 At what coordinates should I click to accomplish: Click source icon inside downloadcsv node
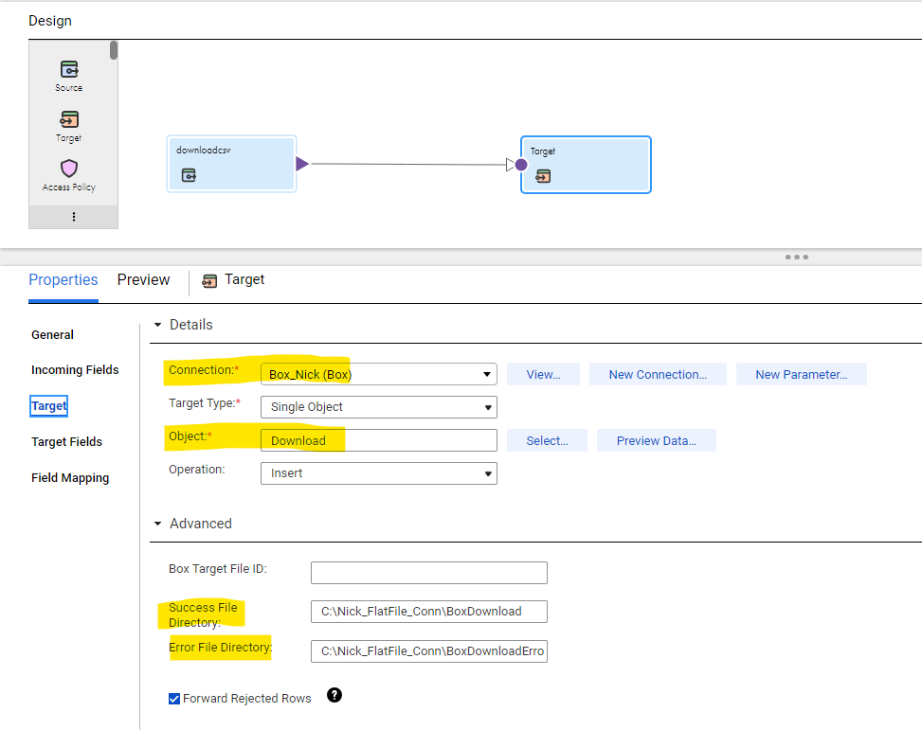pos(189,175)
